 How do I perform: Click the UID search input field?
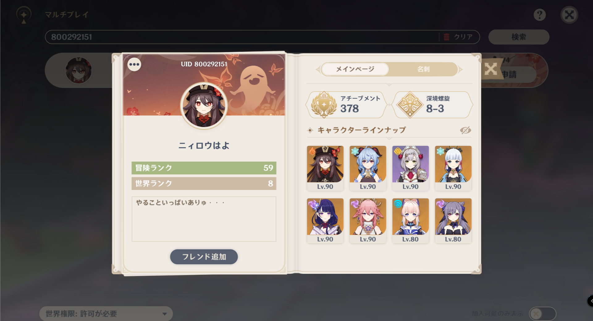242,37
